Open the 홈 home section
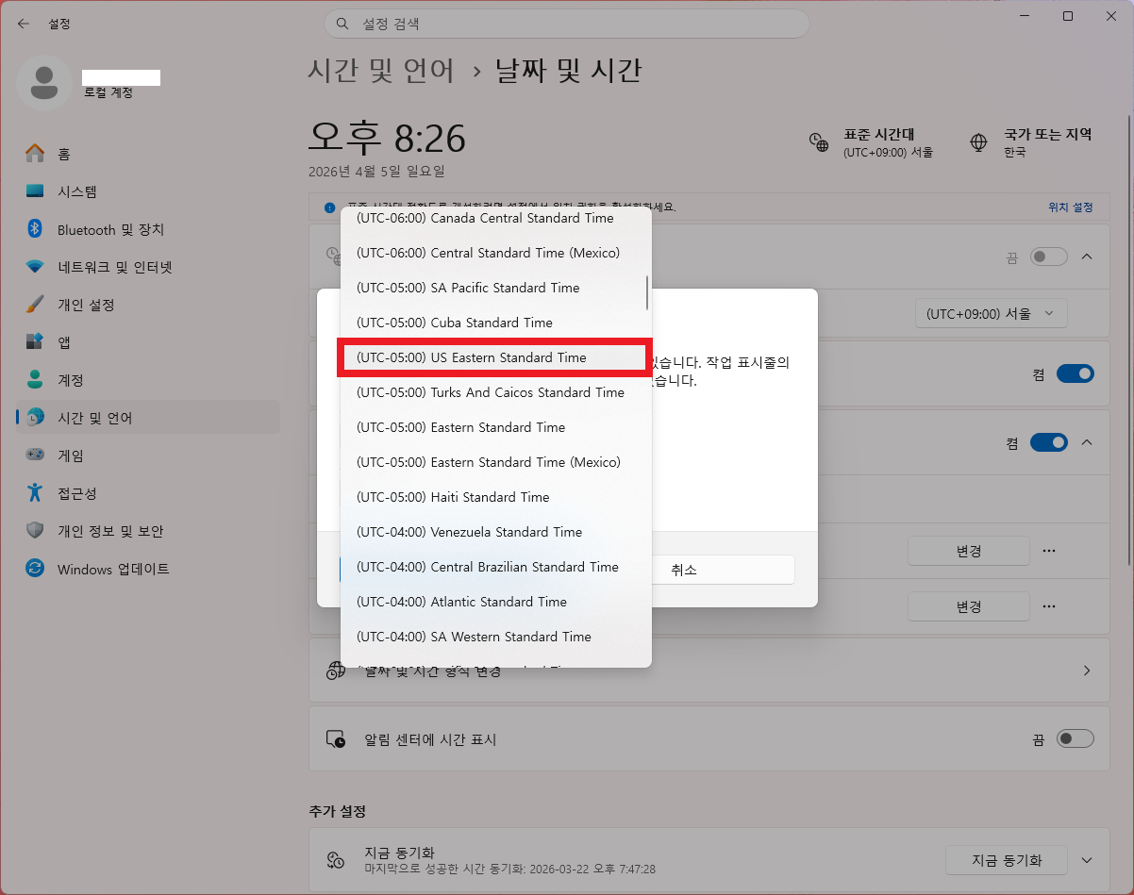 (148, 154)
